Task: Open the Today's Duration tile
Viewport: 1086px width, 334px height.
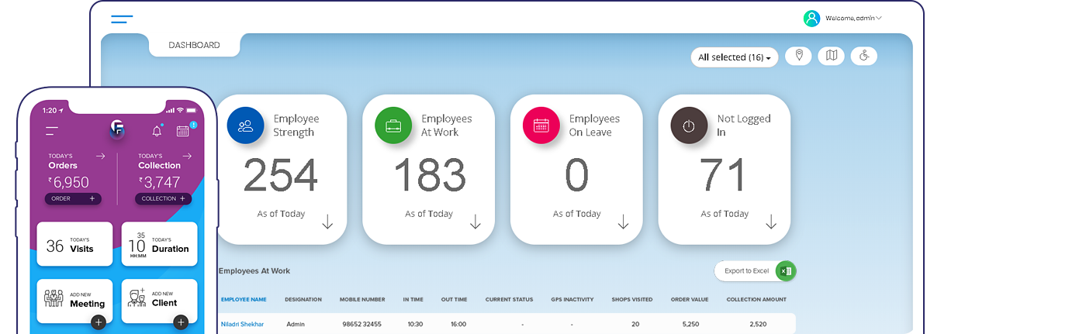Action: (159, 244)
